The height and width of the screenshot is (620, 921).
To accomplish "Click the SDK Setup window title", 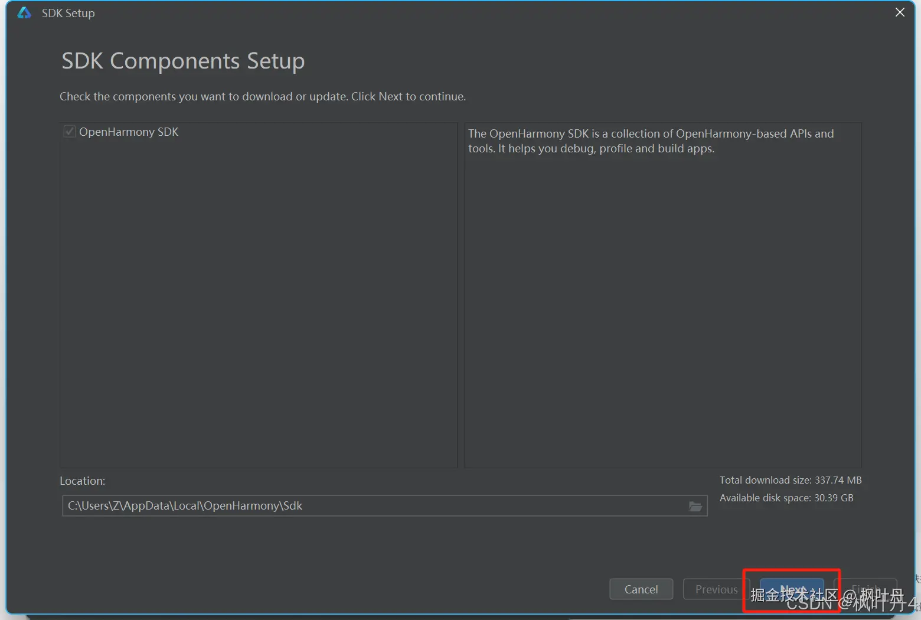I will tap(68, 13).
